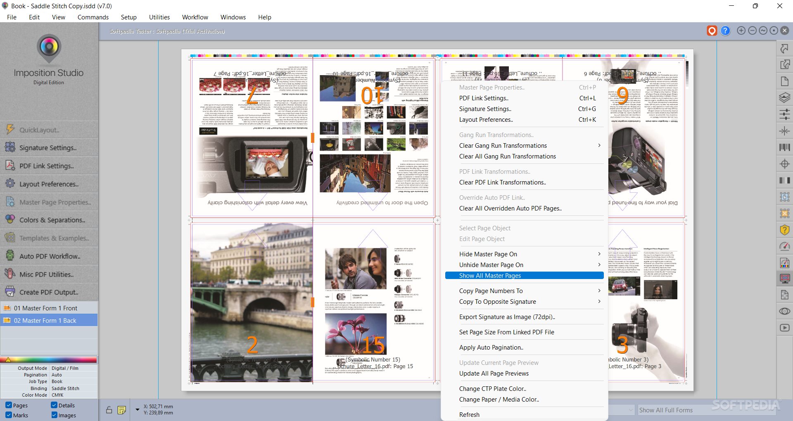The image size is (793, 421).
Task: Choose PDF Link Settings.. in context menu
Action: point(525,98)
